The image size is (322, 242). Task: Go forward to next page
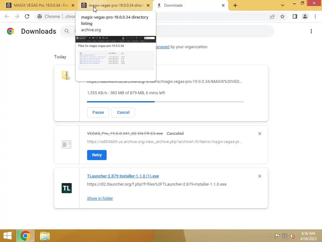click(x=17, y=16)
